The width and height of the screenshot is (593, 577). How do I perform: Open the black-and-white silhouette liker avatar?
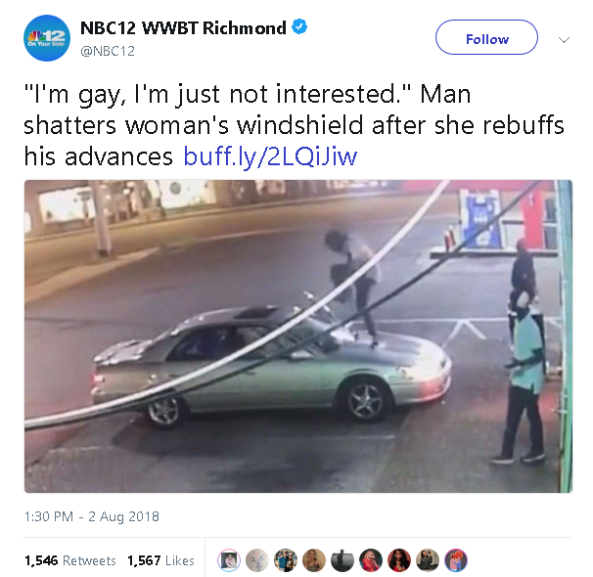tap(342, 560)
